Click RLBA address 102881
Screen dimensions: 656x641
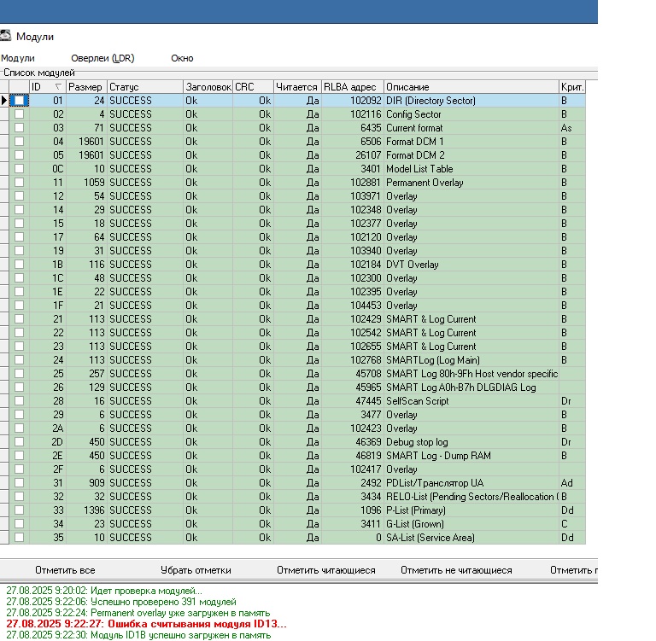tap(352, 183)
